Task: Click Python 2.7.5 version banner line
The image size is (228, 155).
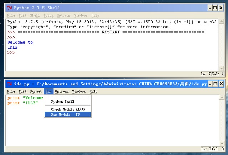Action: [x=112, y=22]
